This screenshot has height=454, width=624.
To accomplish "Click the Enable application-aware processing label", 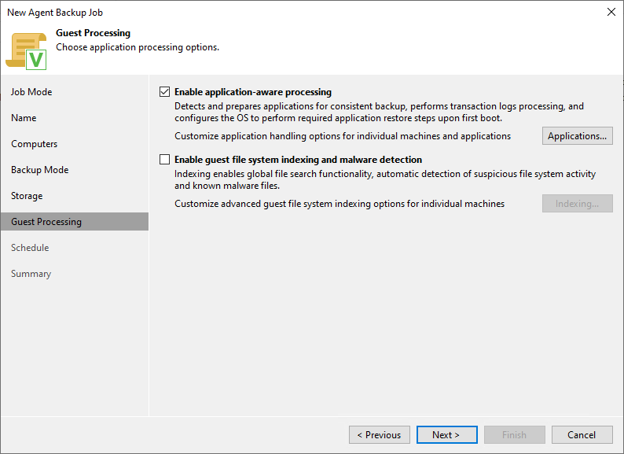I will (253, 92).
